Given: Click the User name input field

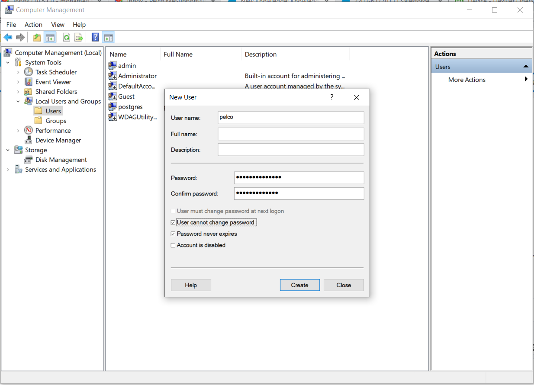Looking at the screenshot, I should [x=291, y=118].
